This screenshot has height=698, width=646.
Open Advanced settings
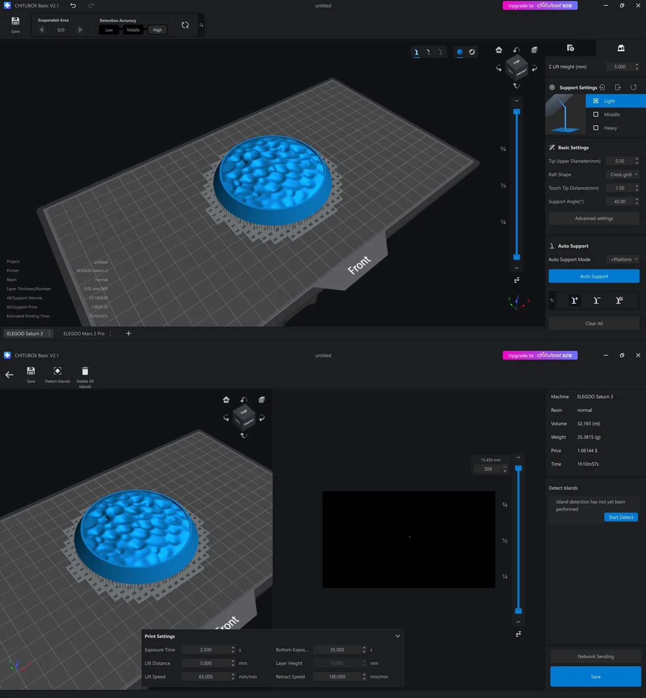click(x=594, y=218)
